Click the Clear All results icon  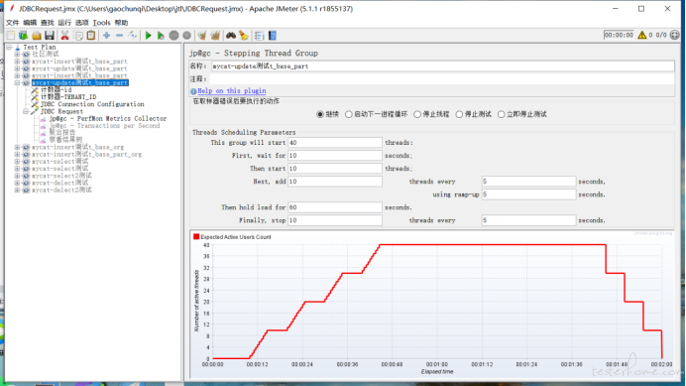pos(215,36)
